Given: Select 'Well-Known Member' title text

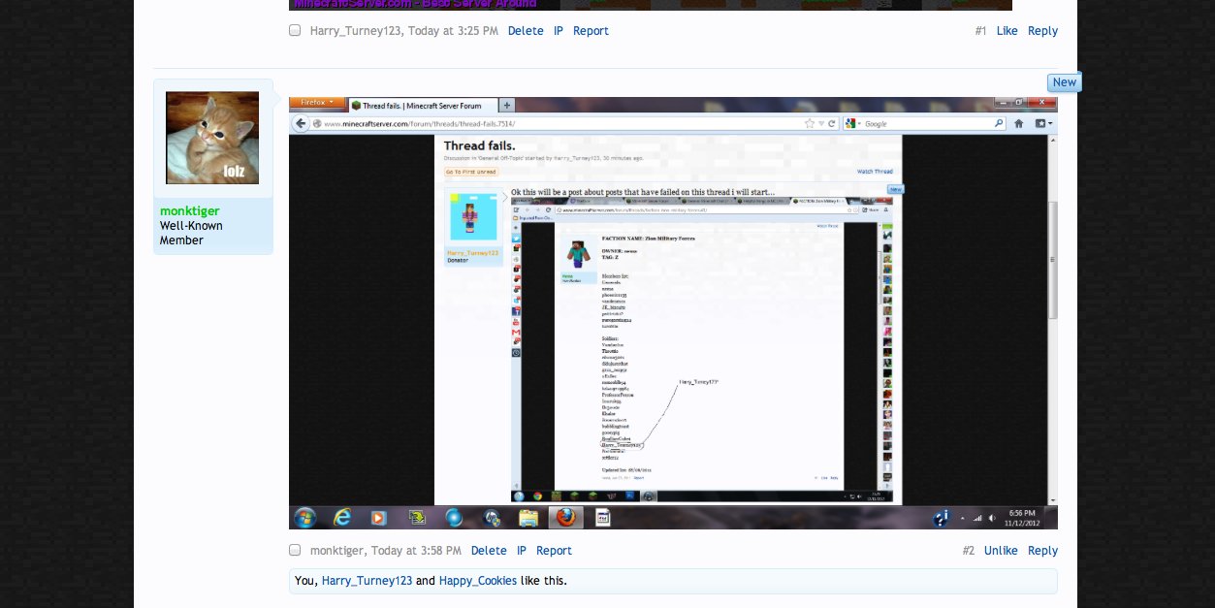Looking at the screenshot, I should (x=191, y=233).
